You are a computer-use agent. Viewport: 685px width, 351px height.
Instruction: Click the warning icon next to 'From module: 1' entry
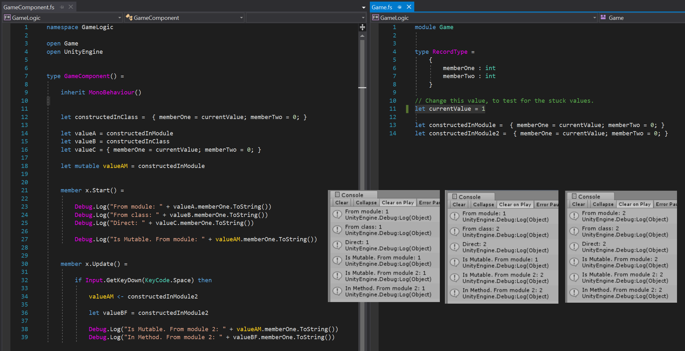(338, 214)
